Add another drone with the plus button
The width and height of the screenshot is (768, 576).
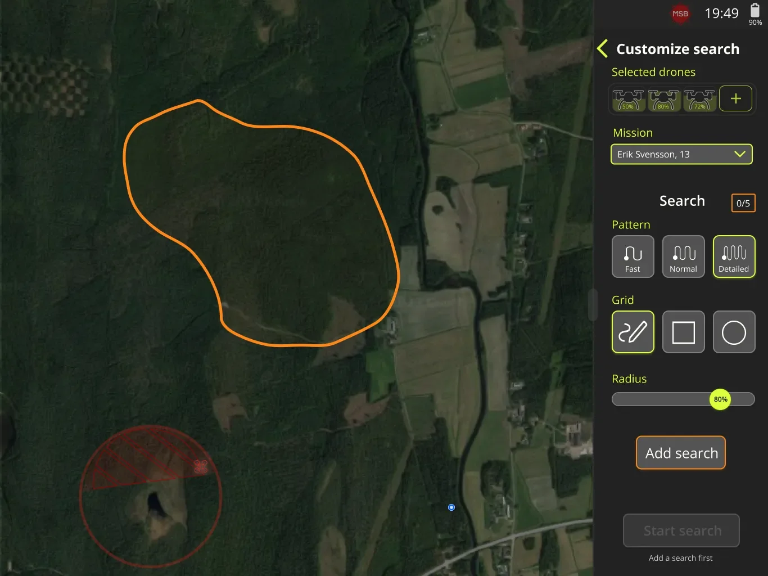coord(735,99)
